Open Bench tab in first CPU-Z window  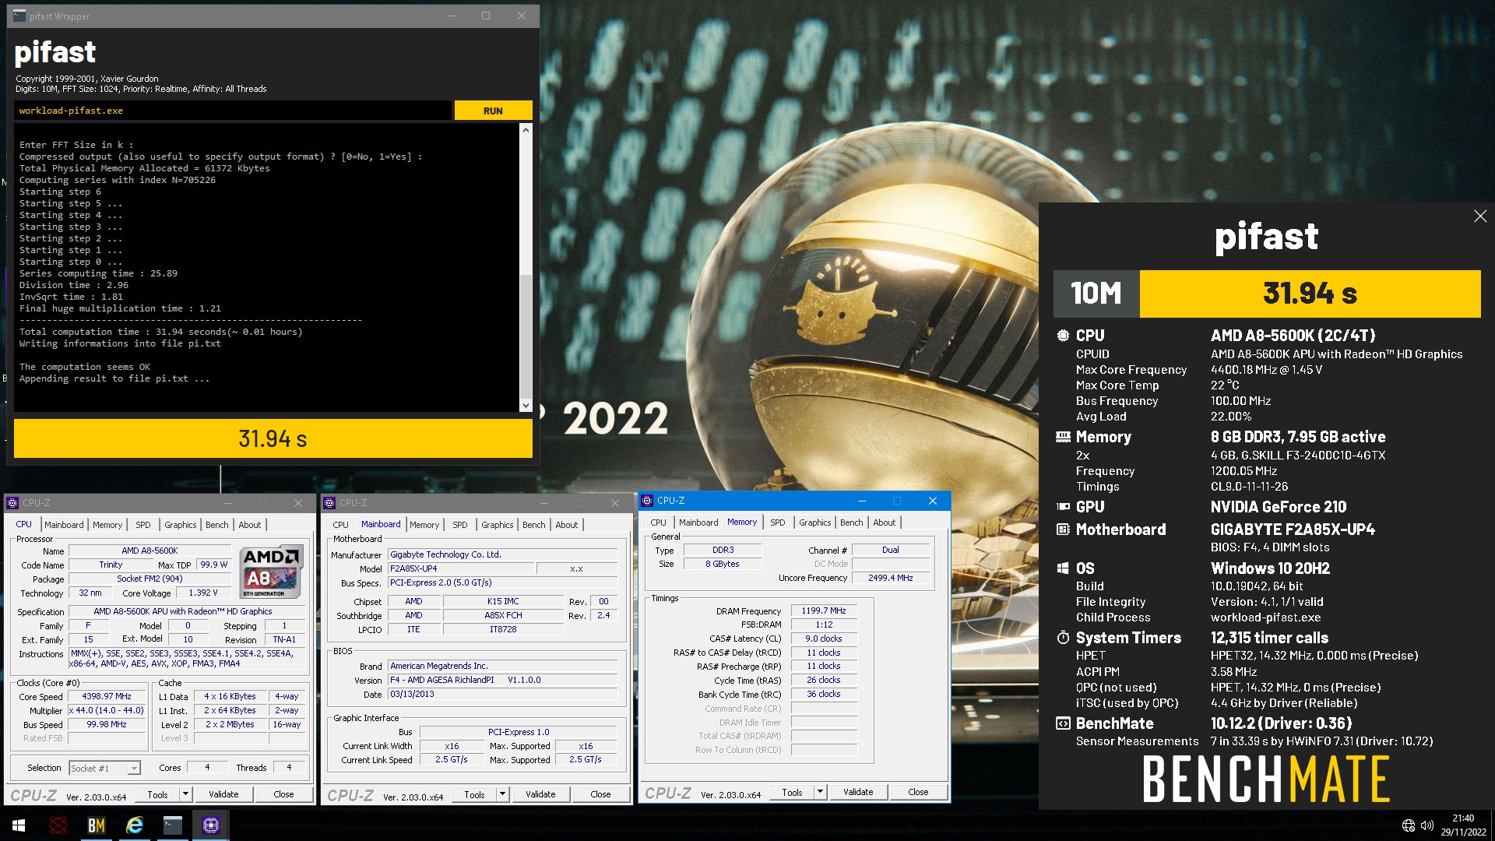coord(217,525)
